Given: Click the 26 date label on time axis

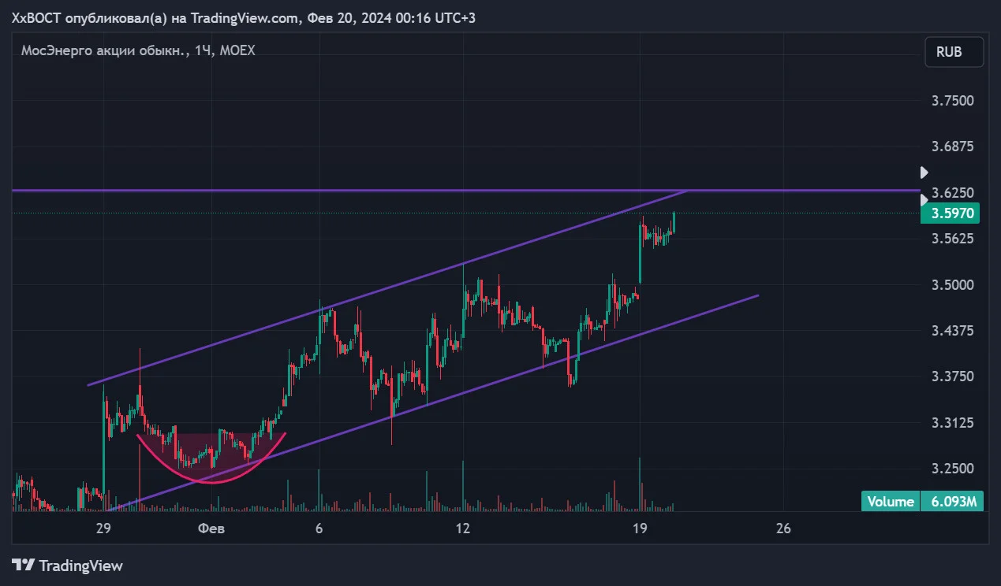Looking at the screenshot, I should click(x=783, y=529).
